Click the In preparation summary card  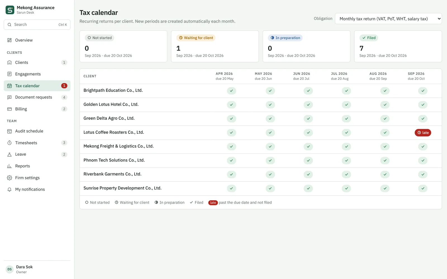pos(306,46)
